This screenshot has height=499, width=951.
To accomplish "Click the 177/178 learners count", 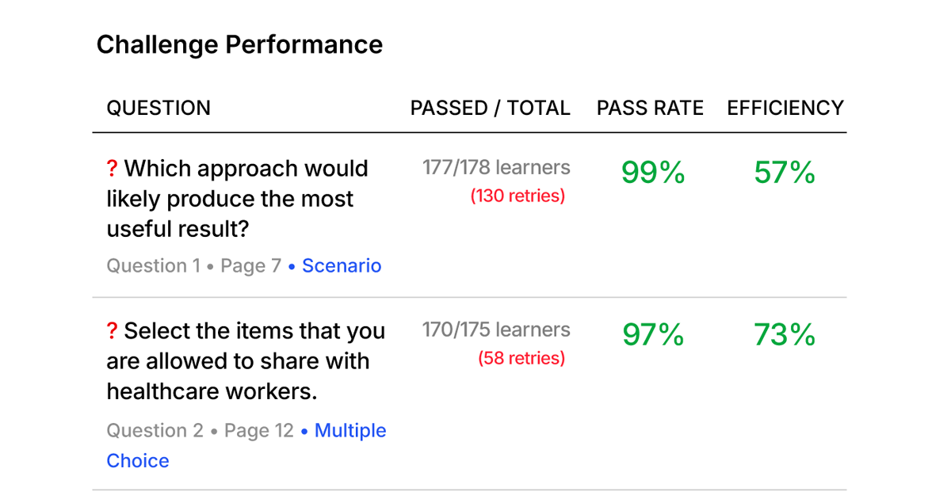I will tap(496, 168).
